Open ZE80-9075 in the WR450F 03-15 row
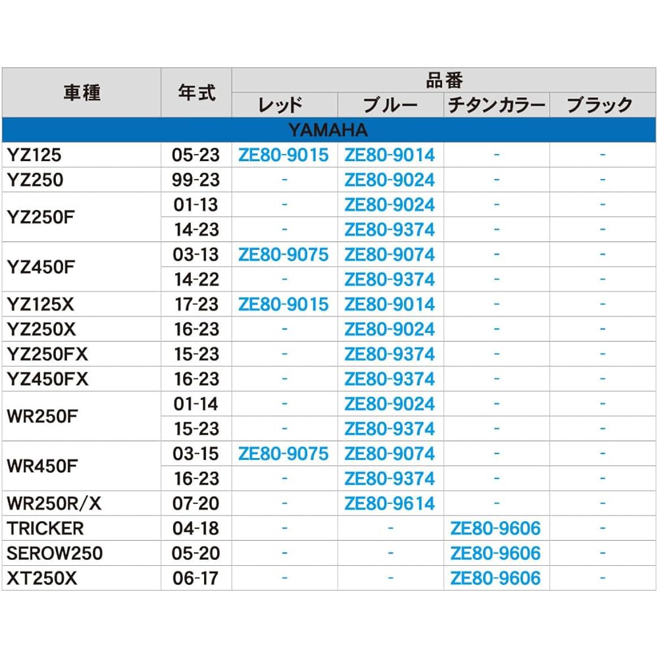Screen dimensions: 658x658 point(284,453)
